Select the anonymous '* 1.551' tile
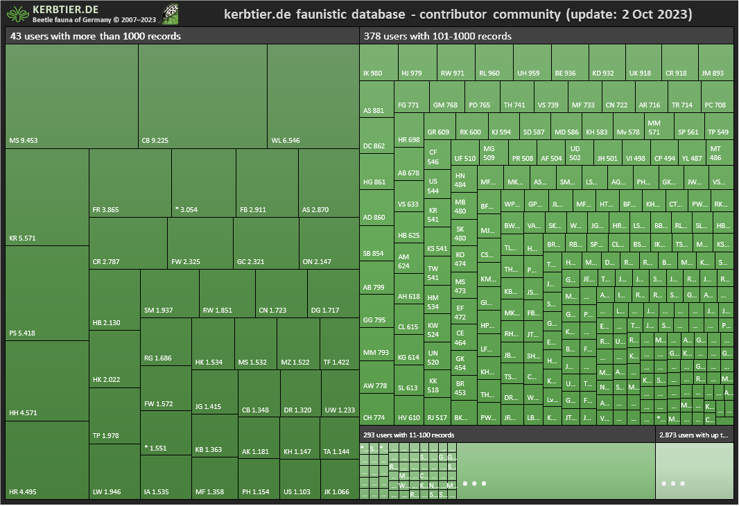 pyautogui.click(x=166, y=433)
